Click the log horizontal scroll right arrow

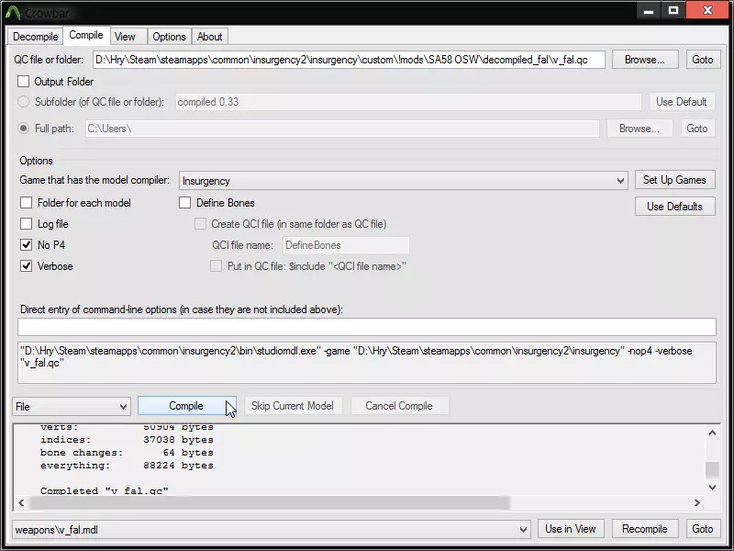697,502
